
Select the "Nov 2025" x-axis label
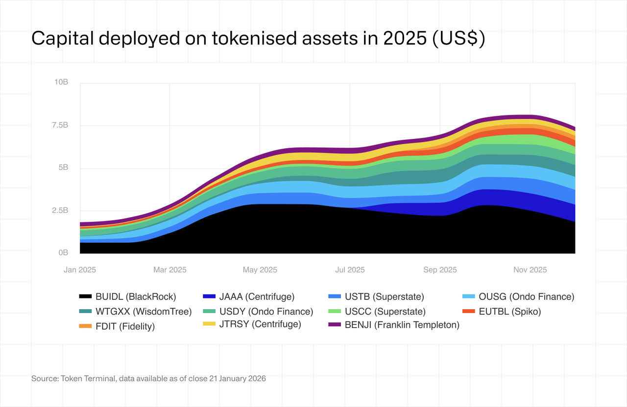530,270
